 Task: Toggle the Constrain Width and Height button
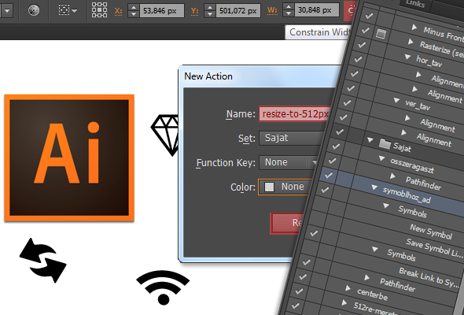(x=351, y=10)
